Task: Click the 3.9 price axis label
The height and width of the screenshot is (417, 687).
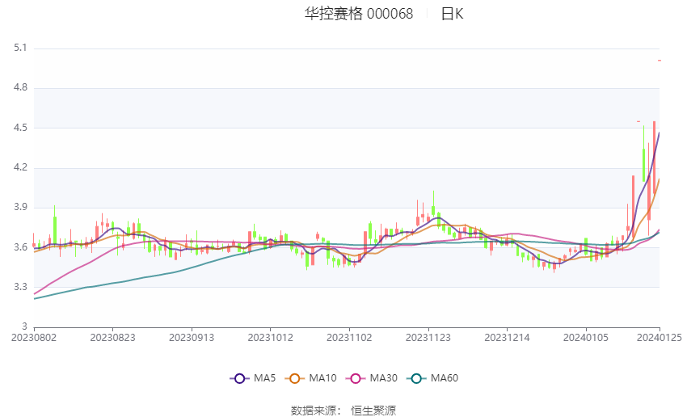Action: click(20, 207)
